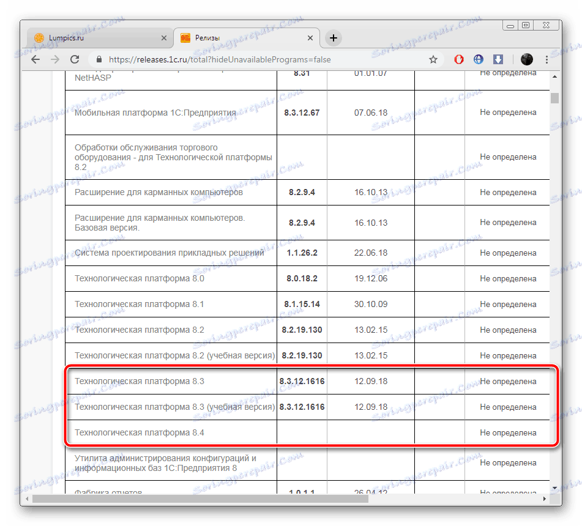
Task: Open a new tab with the plus button
Action: coord(334,38)
